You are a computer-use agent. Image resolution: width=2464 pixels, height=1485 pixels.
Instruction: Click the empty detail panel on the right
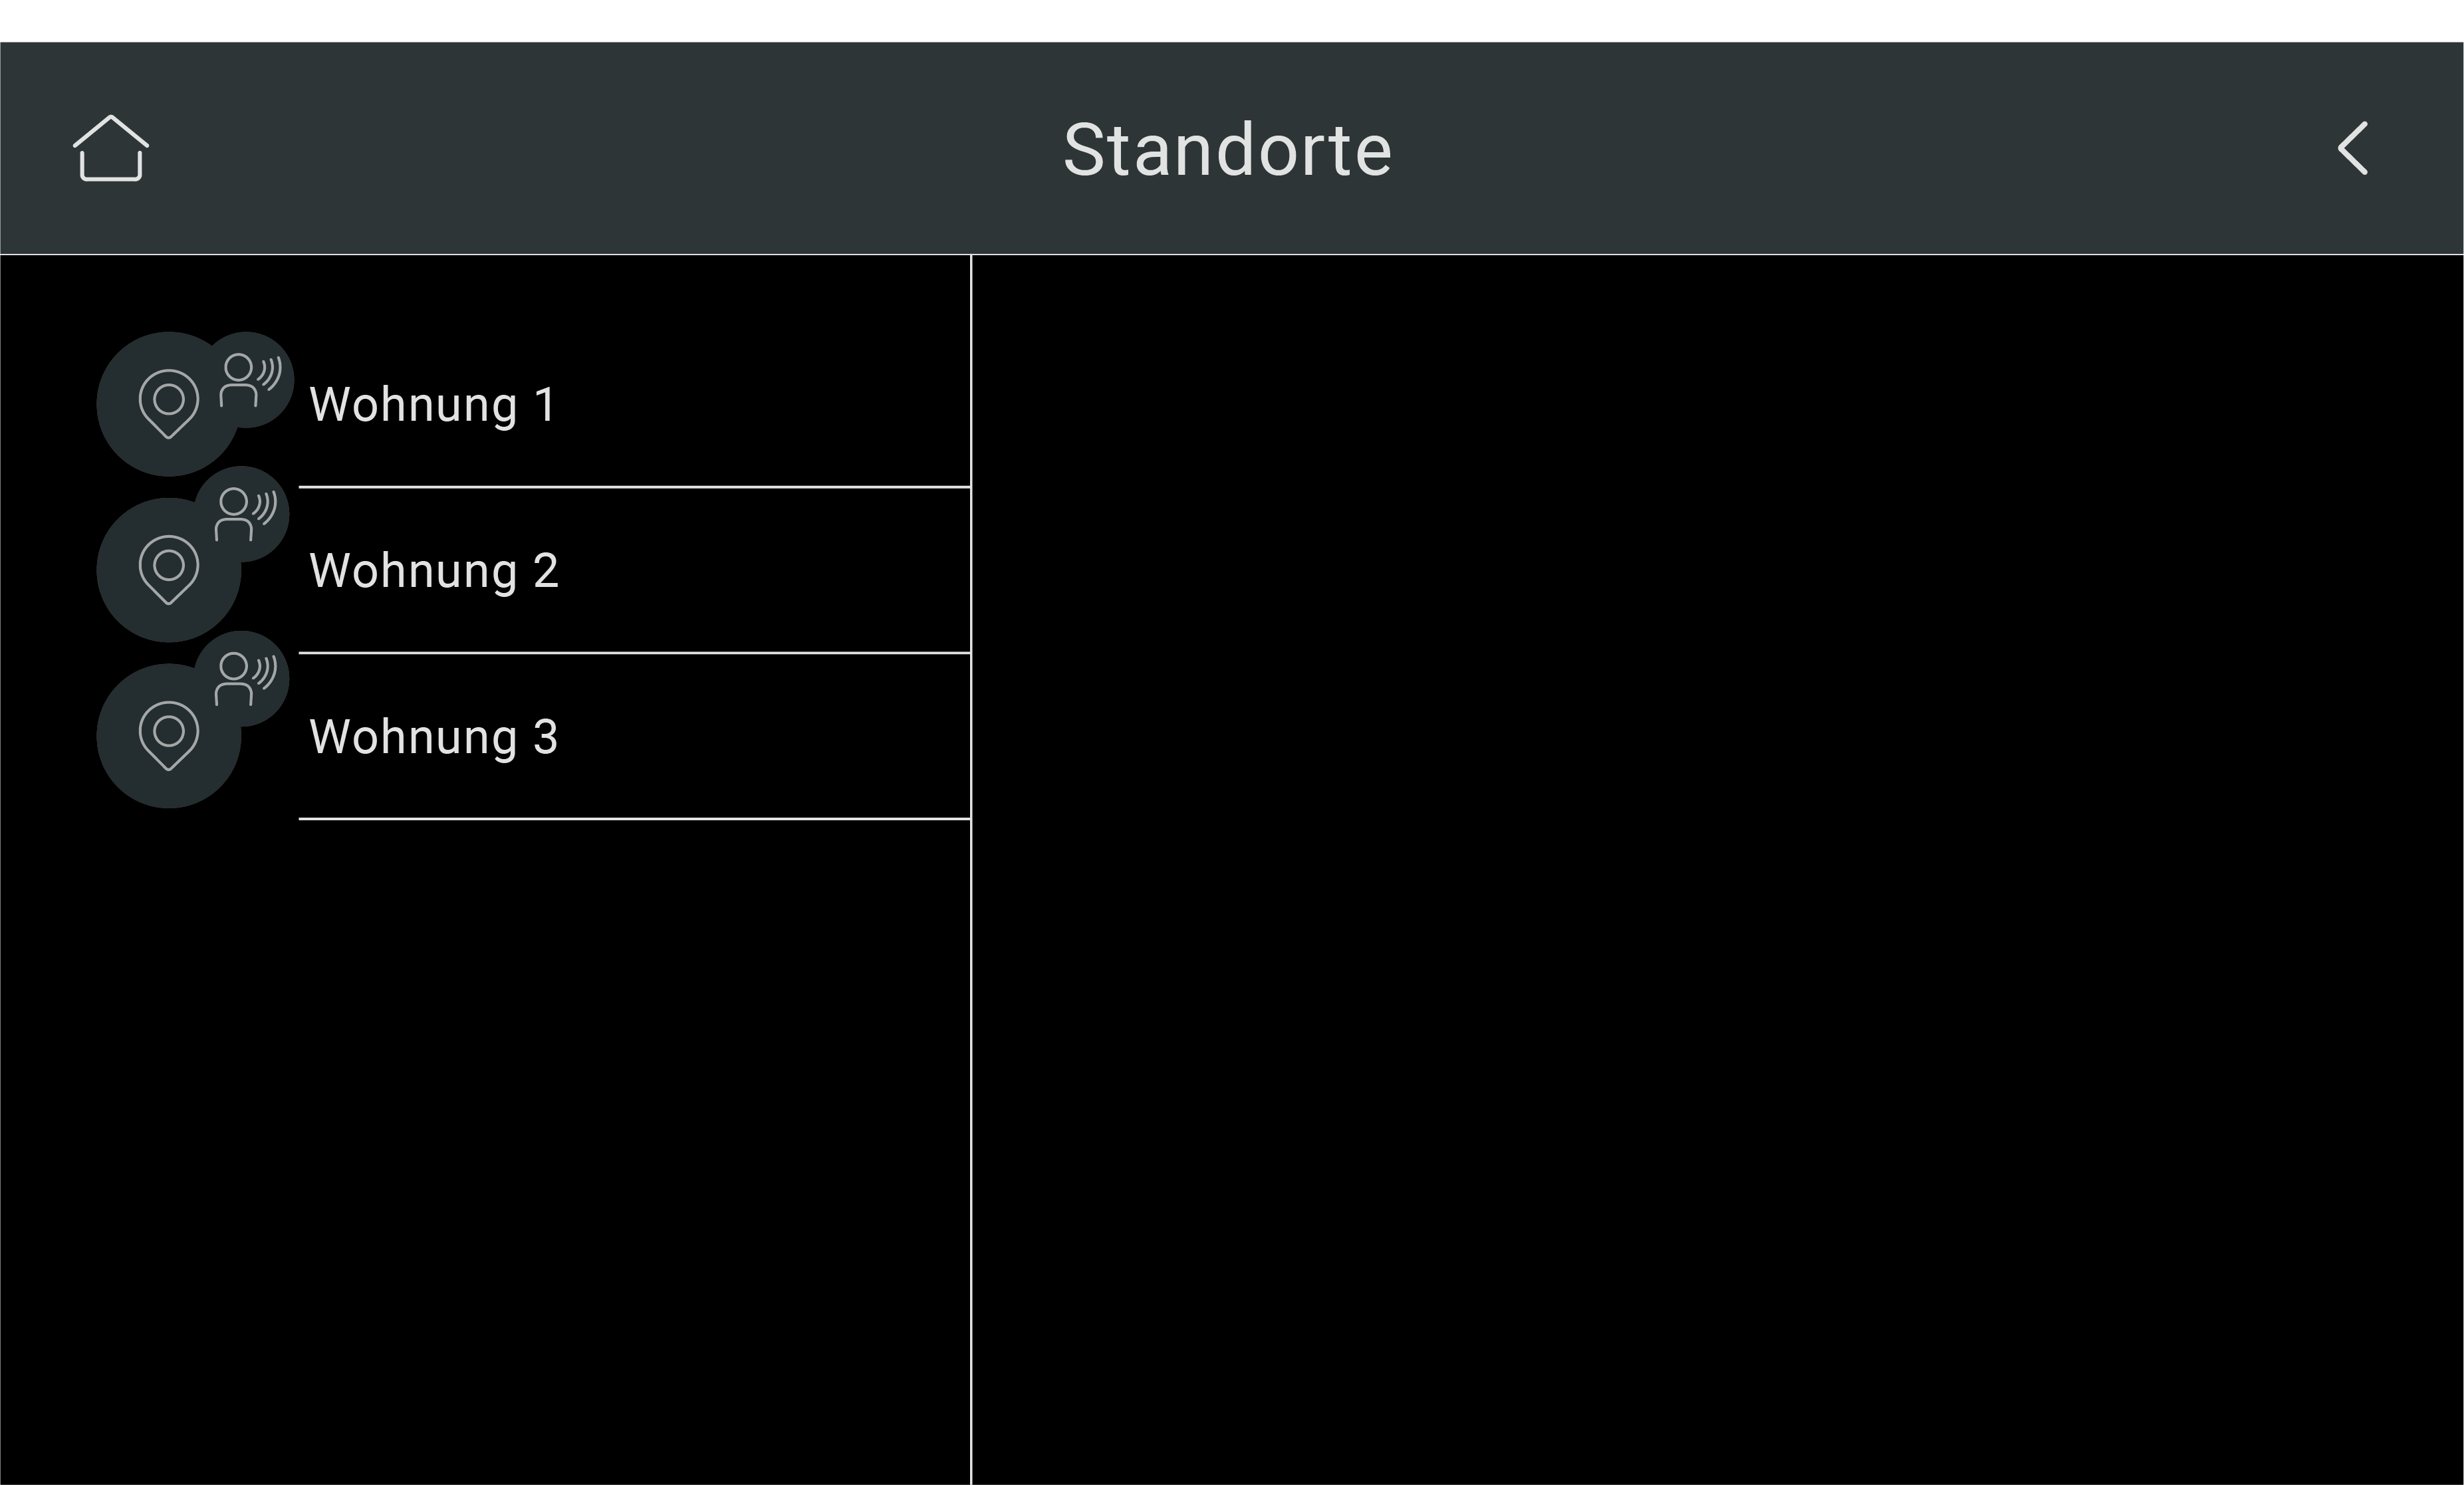[x=1717, y=870]
